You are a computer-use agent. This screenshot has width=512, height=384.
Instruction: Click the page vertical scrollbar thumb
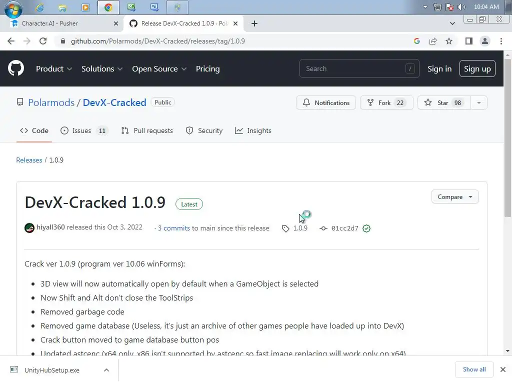(507, 139)
